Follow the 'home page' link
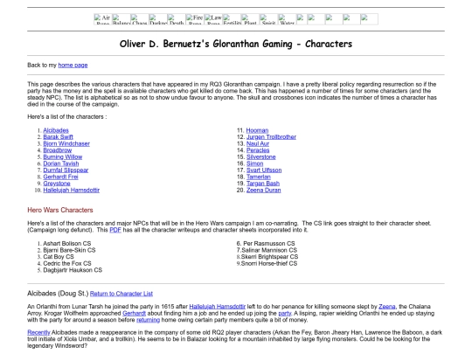This screenshot has height=354, width=472. coord(73,65)
